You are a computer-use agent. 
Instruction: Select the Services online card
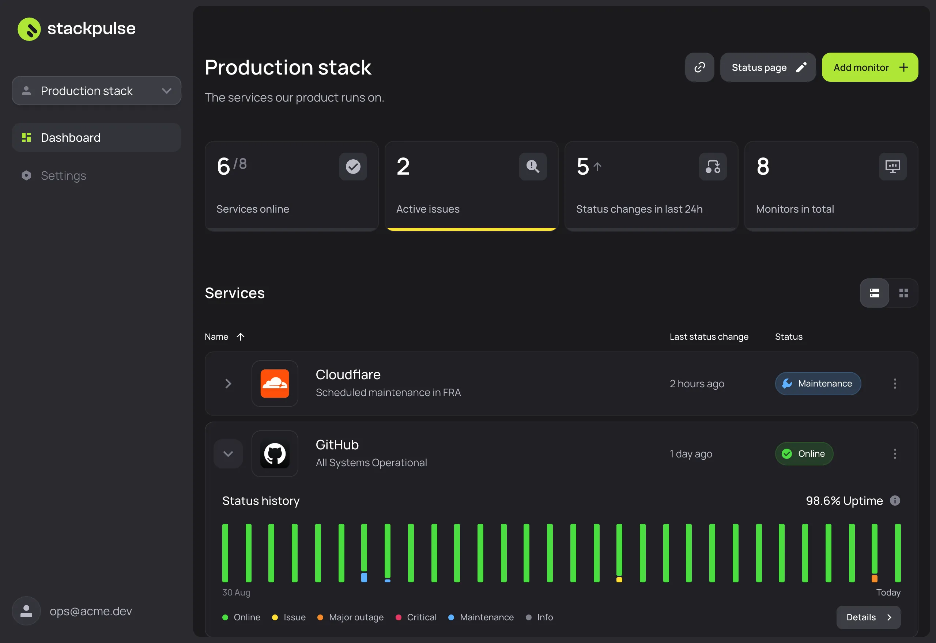tap(291, 186)
